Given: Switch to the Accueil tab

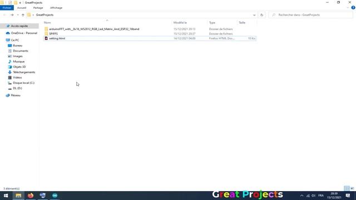Looking at the screenshot, I should click(22, 8).
